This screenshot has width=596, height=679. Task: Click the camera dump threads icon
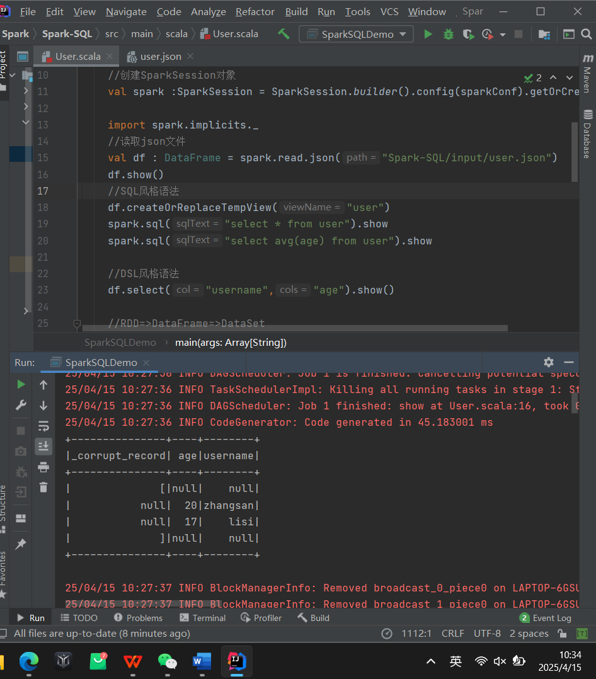21,451
